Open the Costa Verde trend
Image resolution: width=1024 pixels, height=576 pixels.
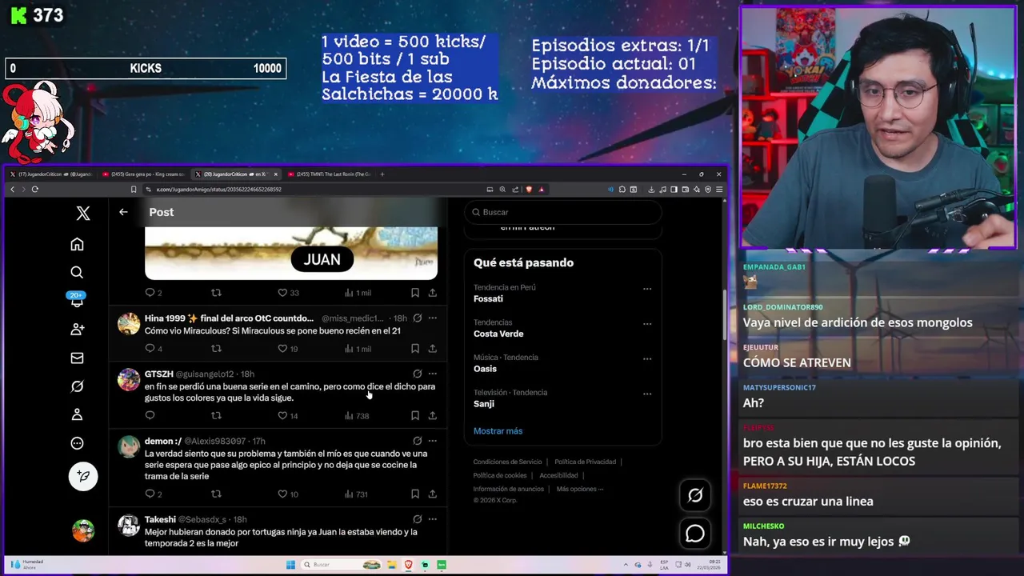(x=498, y=334)
